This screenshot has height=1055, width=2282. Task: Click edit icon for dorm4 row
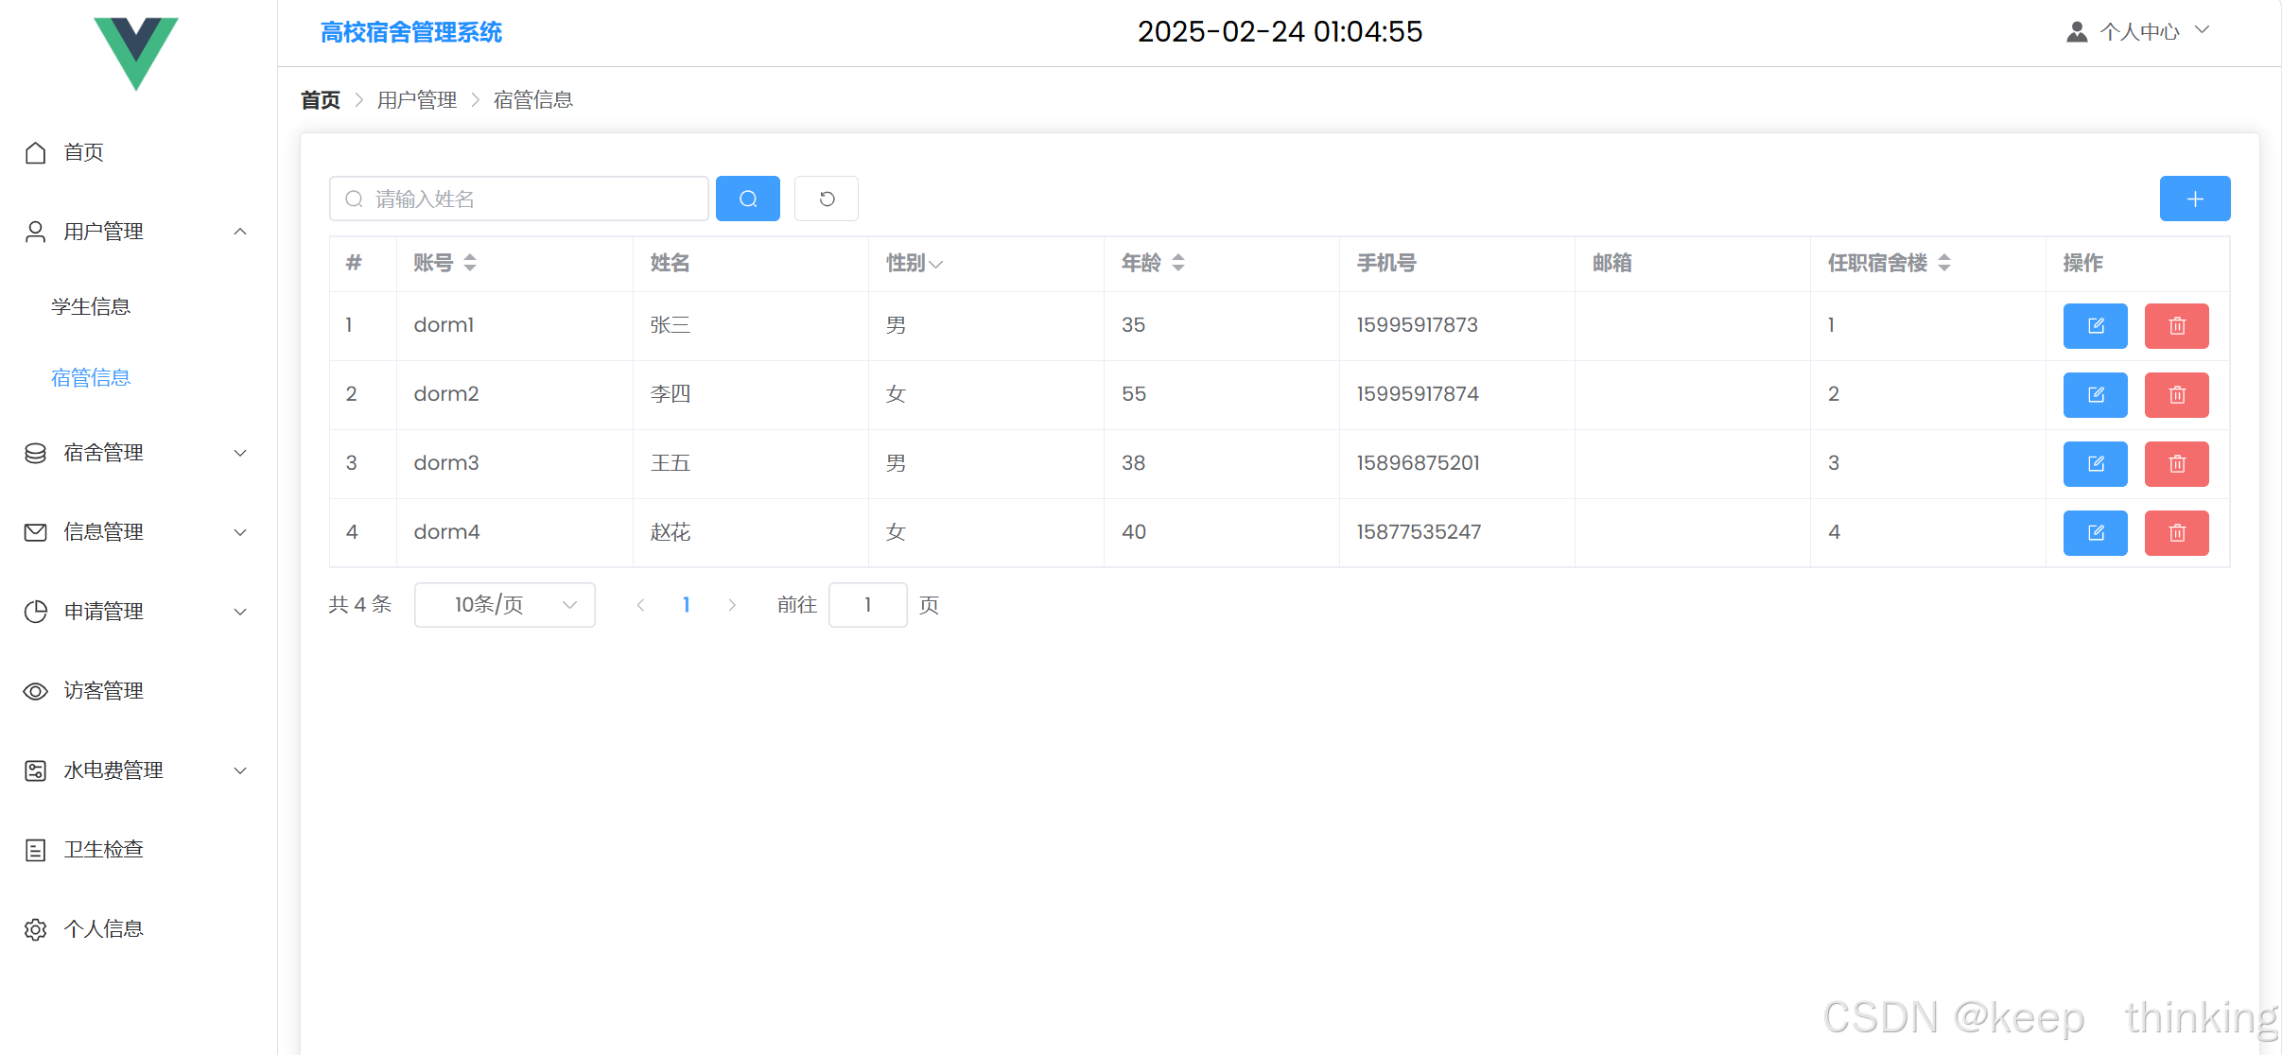point(2095,533)
